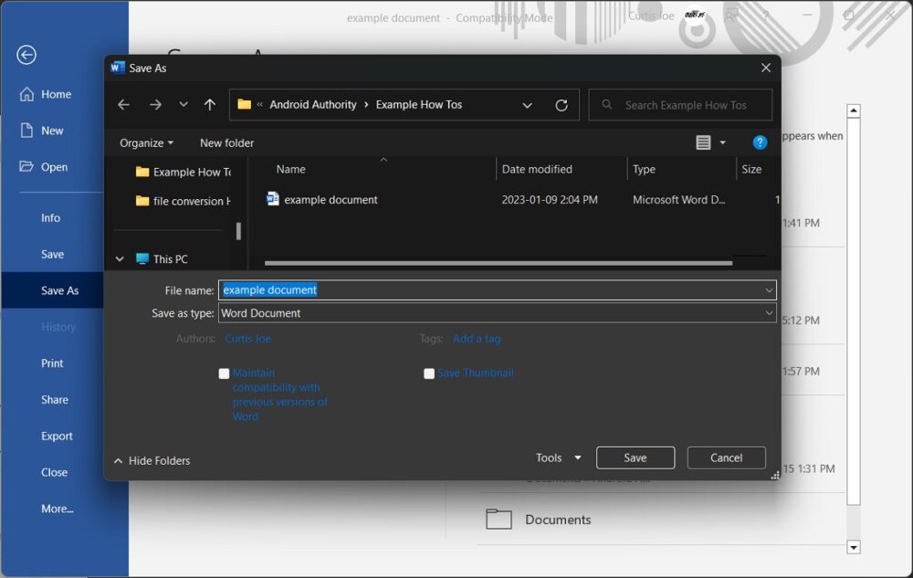Click the back arrow in Word backstage
Screen dimensions: 913x578
pyautogui.click(x=26, y=55)
